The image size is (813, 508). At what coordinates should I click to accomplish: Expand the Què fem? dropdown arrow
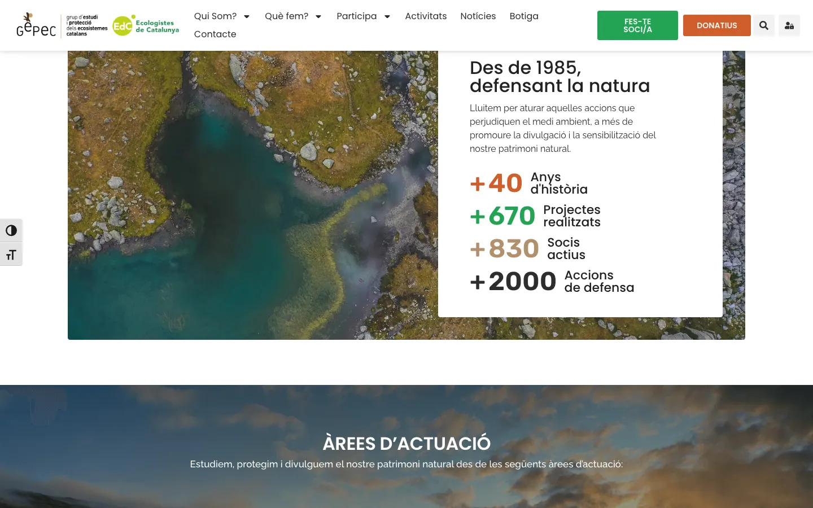(318, 16)
